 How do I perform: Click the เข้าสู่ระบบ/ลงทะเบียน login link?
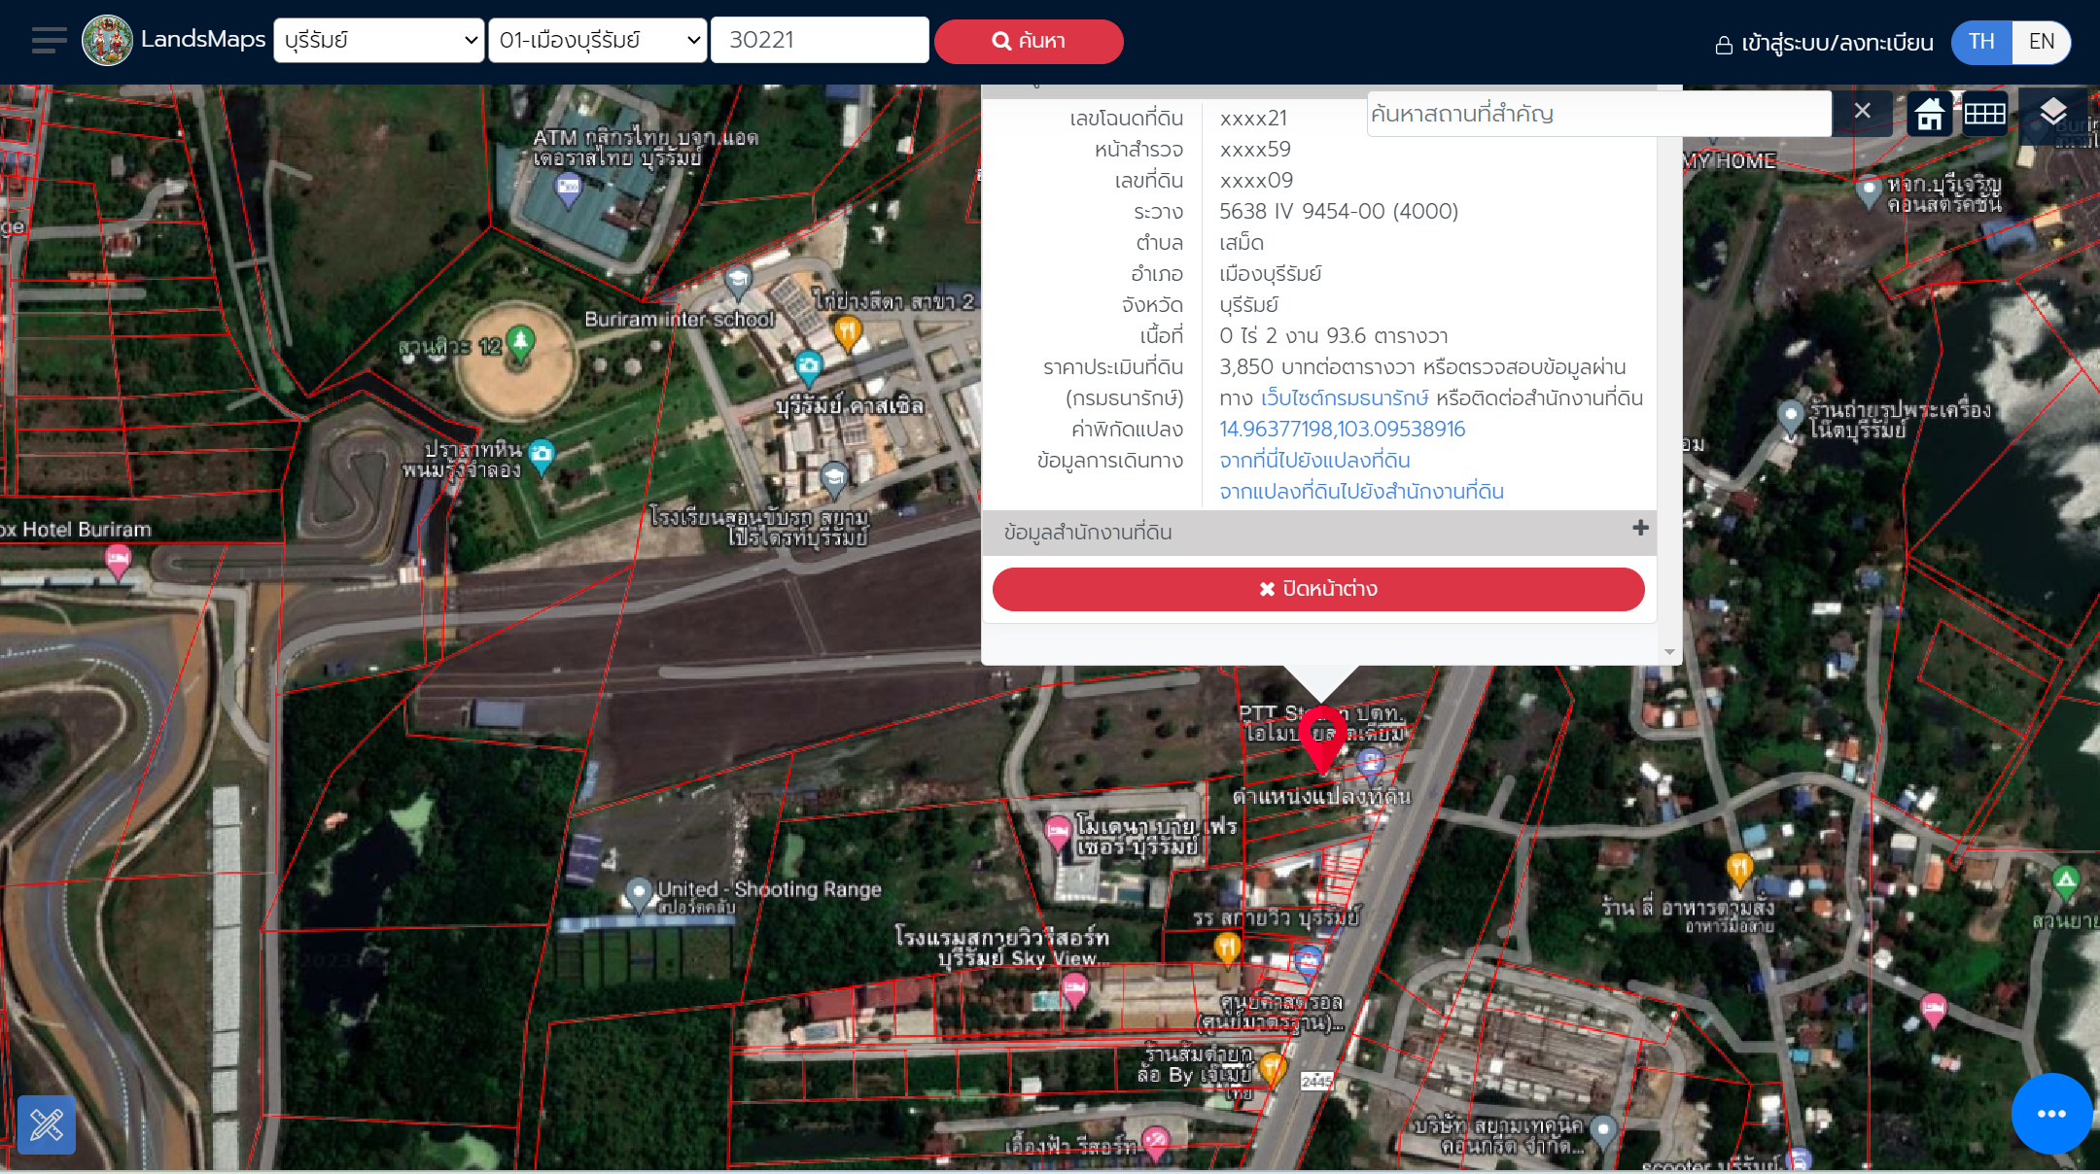coord(1825,43)
